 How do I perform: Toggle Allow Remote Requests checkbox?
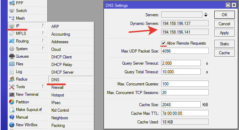point(163,43)
